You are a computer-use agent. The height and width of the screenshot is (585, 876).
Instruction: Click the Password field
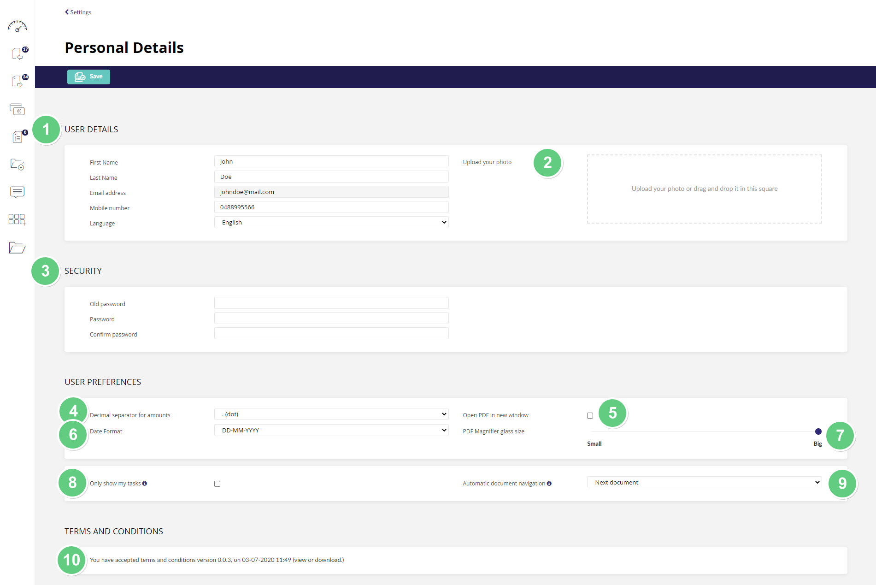tap(331, 318)
